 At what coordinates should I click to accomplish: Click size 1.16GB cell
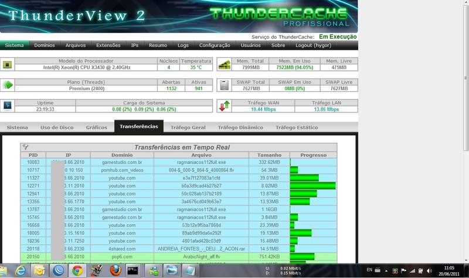point(269,210)
